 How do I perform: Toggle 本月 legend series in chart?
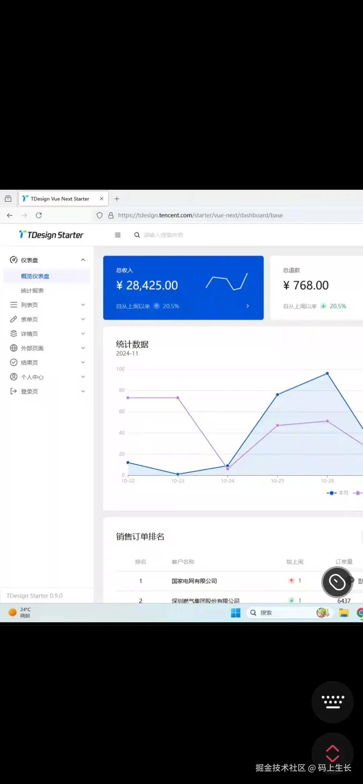[x=337, y=493]
